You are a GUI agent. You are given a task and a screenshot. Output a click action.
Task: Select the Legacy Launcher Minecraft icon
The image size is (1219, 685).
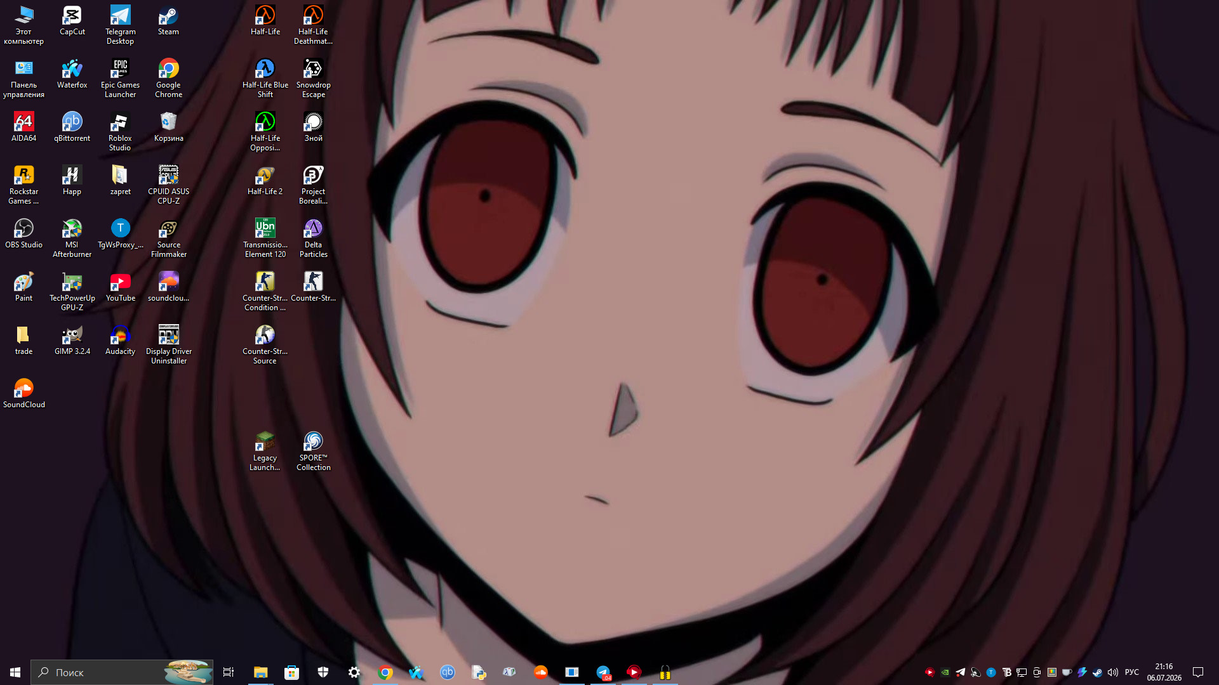265,452
